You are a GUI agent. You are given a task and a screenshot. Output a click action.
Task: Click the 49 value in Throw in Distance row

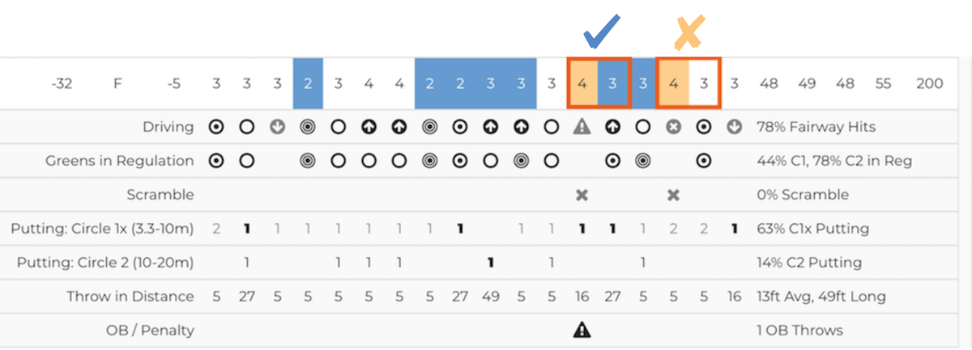[x=490, y=297]
